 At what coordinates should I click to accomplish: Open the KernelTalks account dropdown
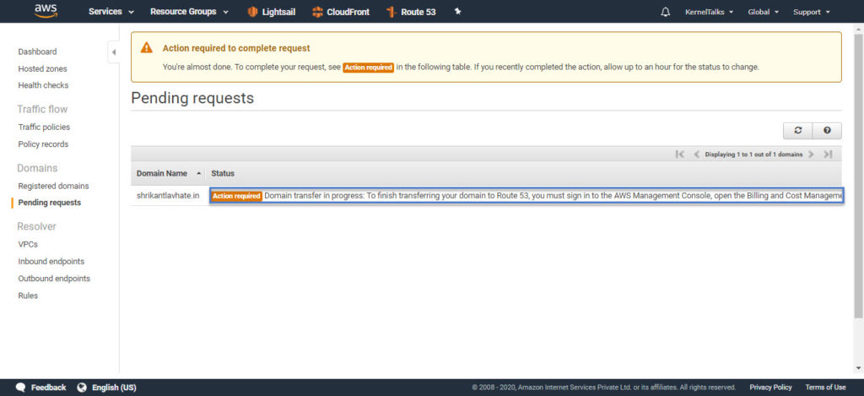click(709, 12)
